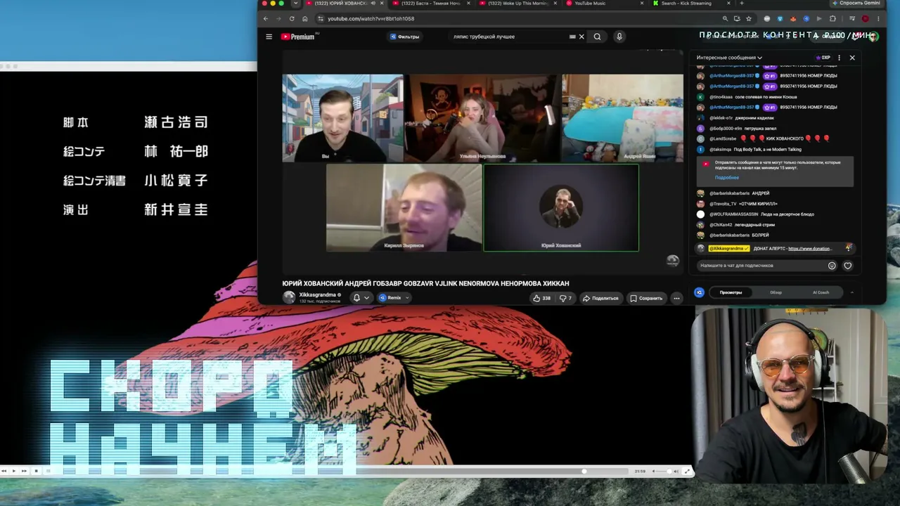Stop playback in the background media player
900x506 pixels.
[x=36, y=471]
